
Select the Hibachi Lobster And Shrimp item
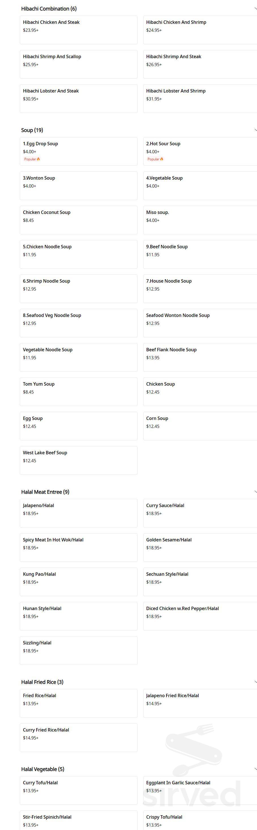(x=200, y=98)
